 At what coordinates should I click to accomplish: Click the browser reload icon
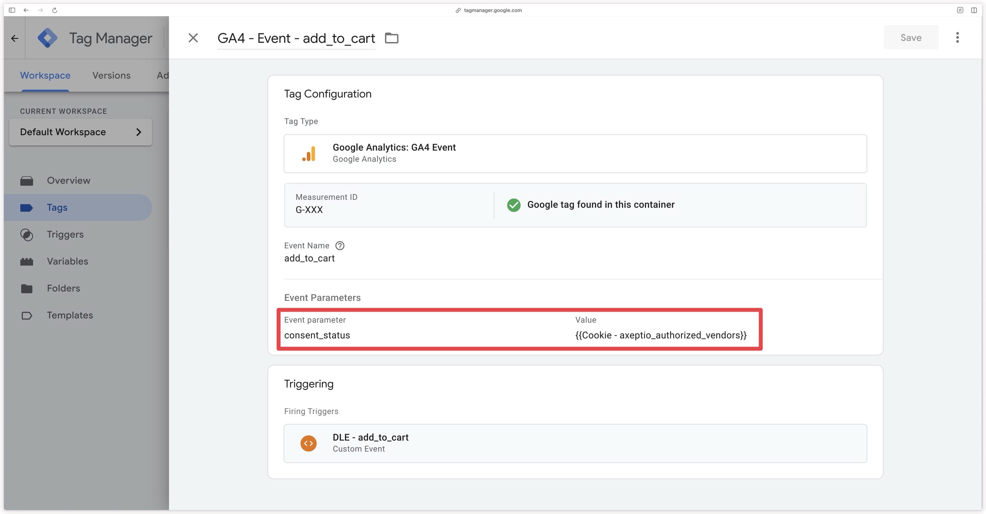click(x=55, y=10)
